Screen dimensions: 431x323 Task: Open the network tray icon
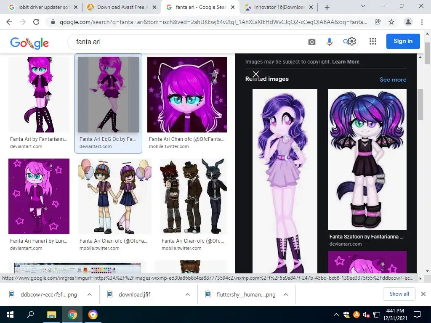click(377, 315)
